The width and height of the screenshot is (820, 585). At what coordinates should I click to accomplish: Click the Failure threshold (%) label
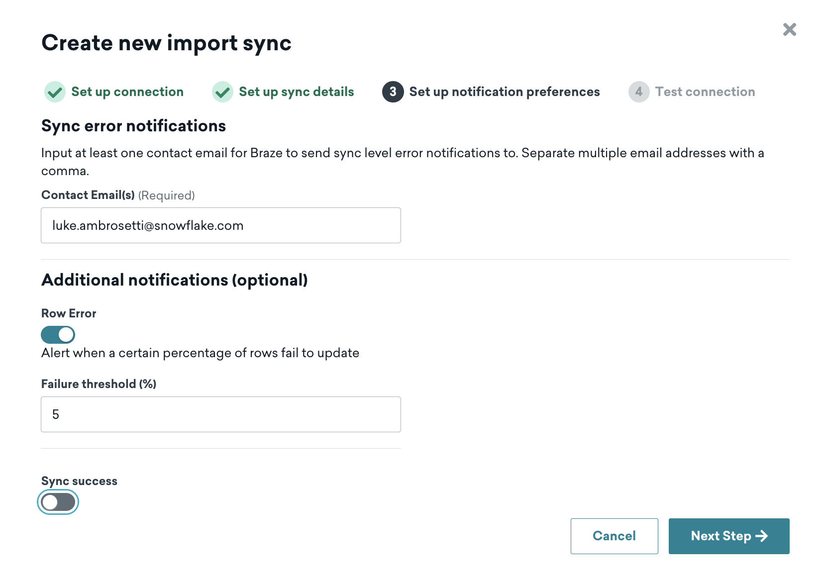[99, 384]
